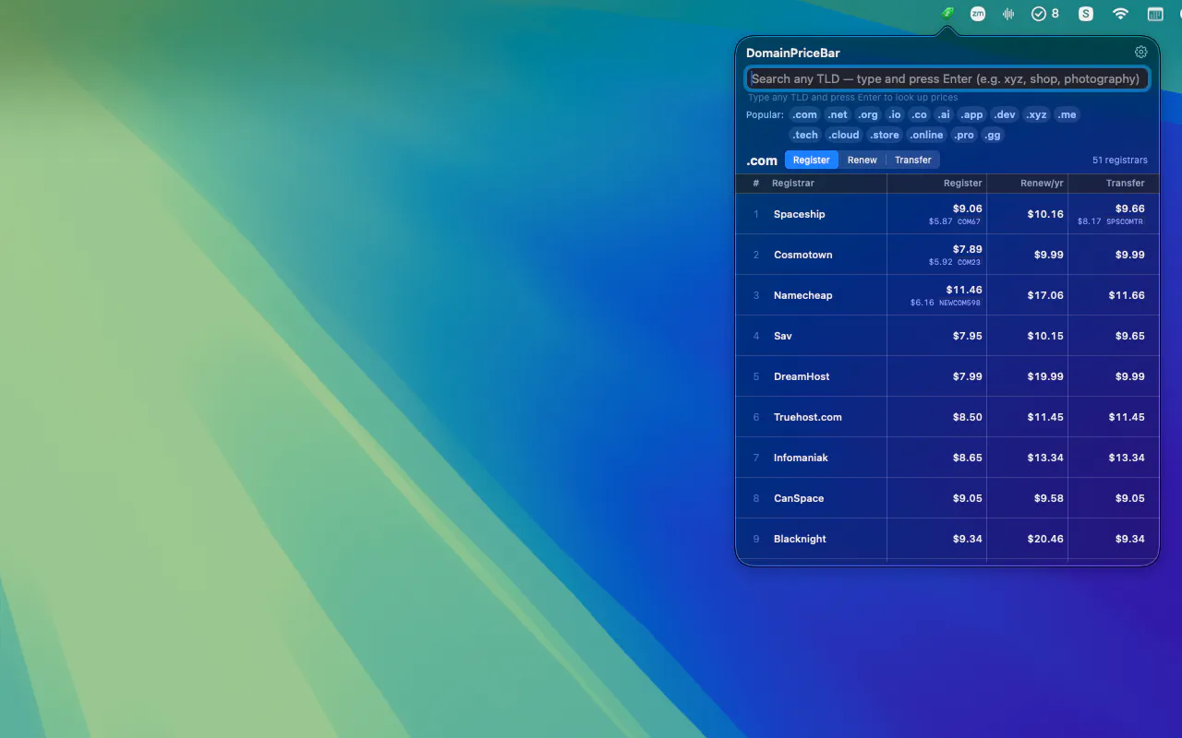Click the Sav registrar row name
Viewport: 1182px width, 738px height.
pyautogui.click(x=783, y=336)
